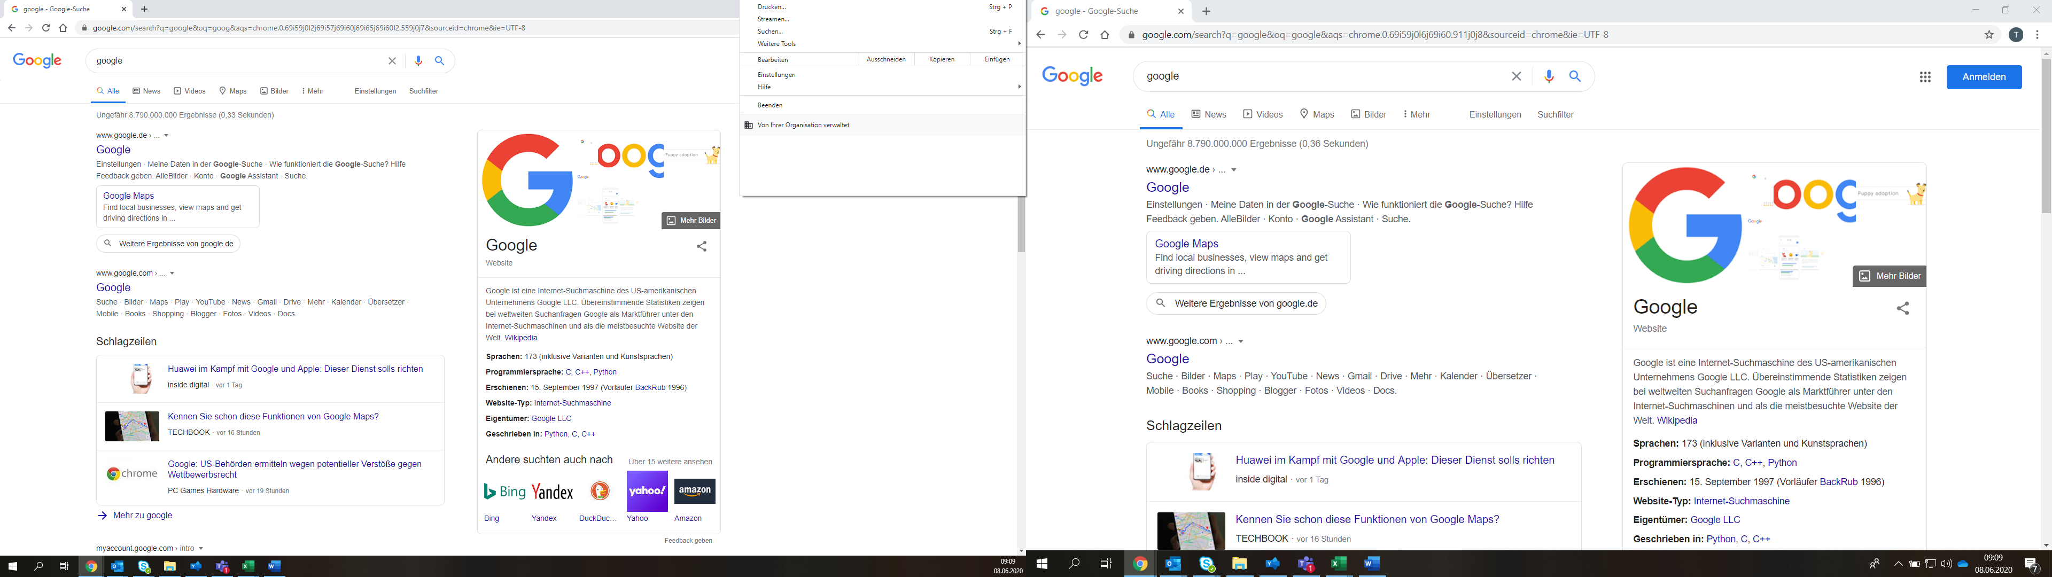Click the Bing thumbnail under Andere suchen auch nach
The image size is (2052, 577).
[x=504, y=492]
